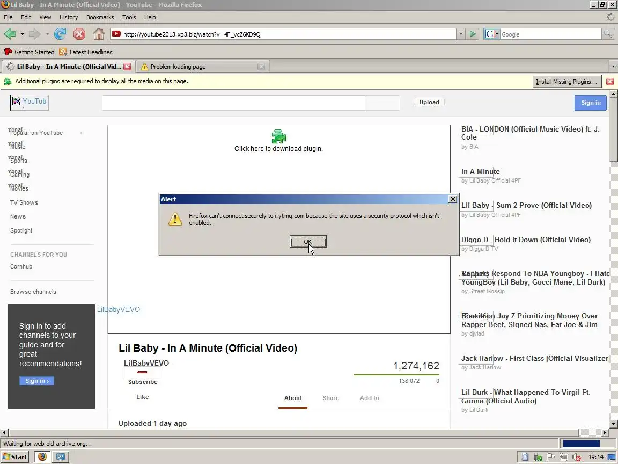Open the View menu
The image size is (618, 464).
45,17
